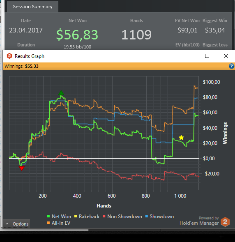The height and width of the screenshot is (242, 235).
Task: Click the Showdown legend label
Action: [162, 217]
